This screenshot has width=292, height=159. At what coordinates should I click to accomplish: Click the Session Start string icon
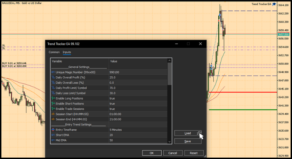(x=53, y=114)
